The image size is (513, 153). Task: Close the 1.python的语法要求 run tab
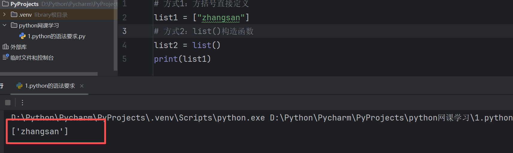click(82, 86)
